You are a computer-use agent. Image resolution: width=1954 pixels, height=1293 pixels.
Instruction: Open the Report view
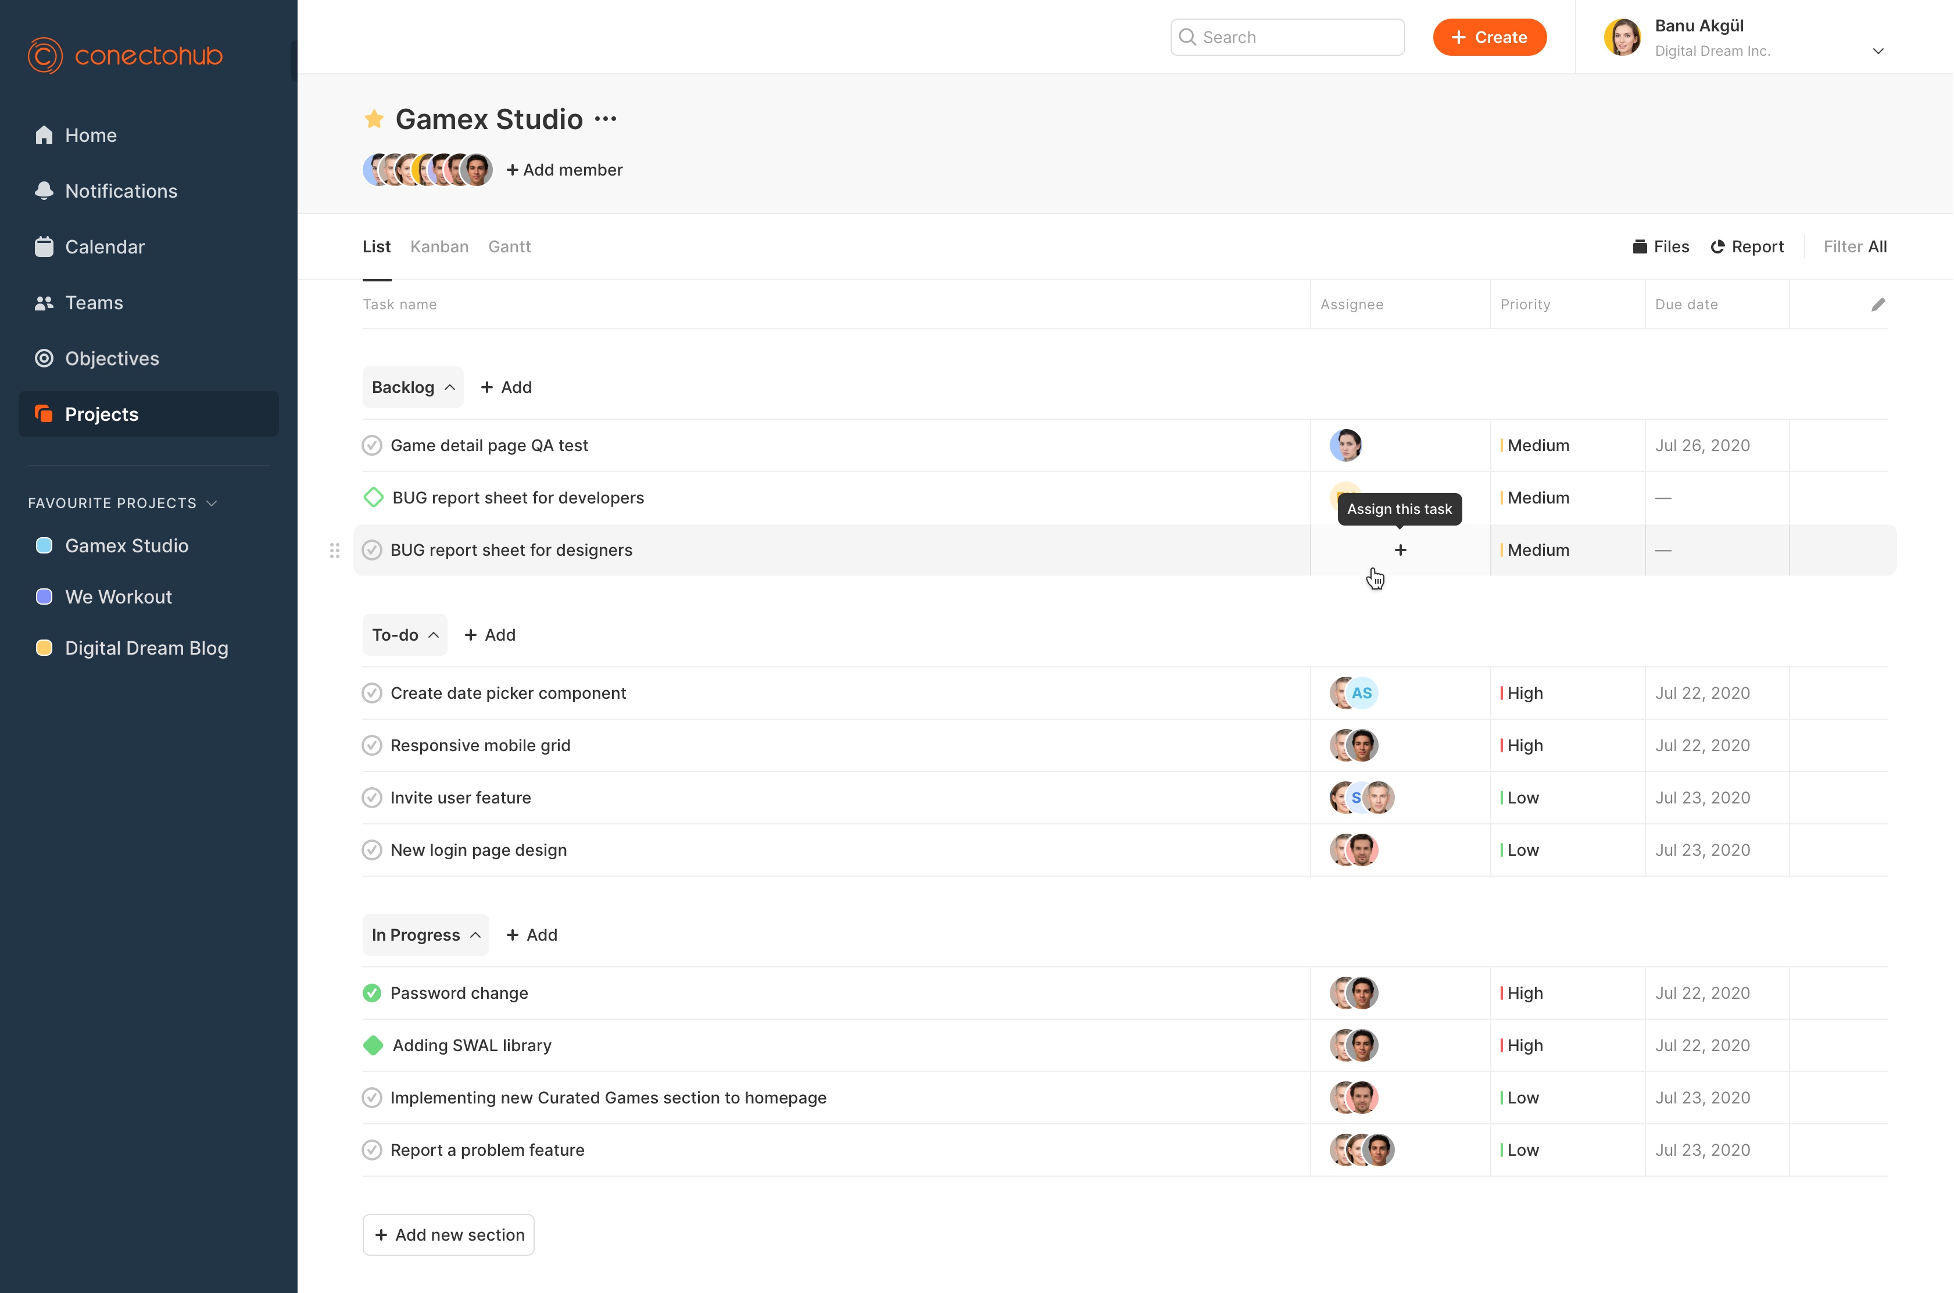1747,247
